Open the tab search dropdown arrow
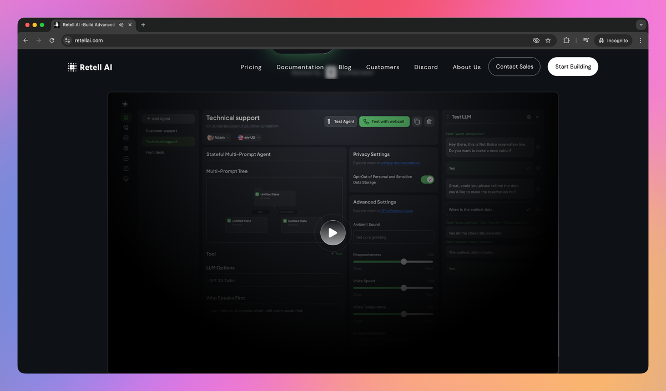This screenshot has height=391, width=666. click(641, 25)
